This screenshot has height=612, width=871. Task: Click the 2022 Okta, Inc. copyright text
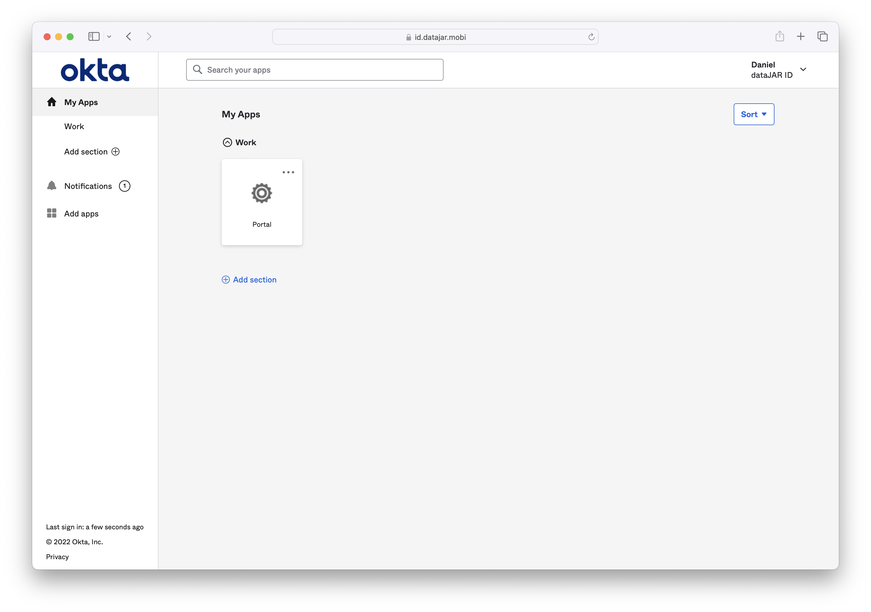click(74, 541)
